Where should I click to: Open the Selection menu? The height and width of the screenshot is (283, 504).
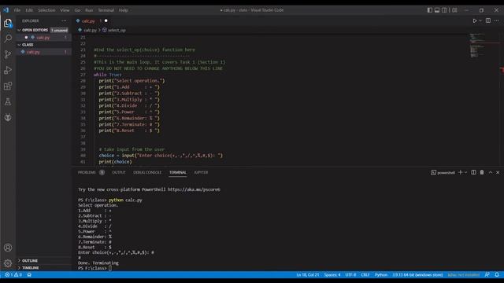click(46, 10)
